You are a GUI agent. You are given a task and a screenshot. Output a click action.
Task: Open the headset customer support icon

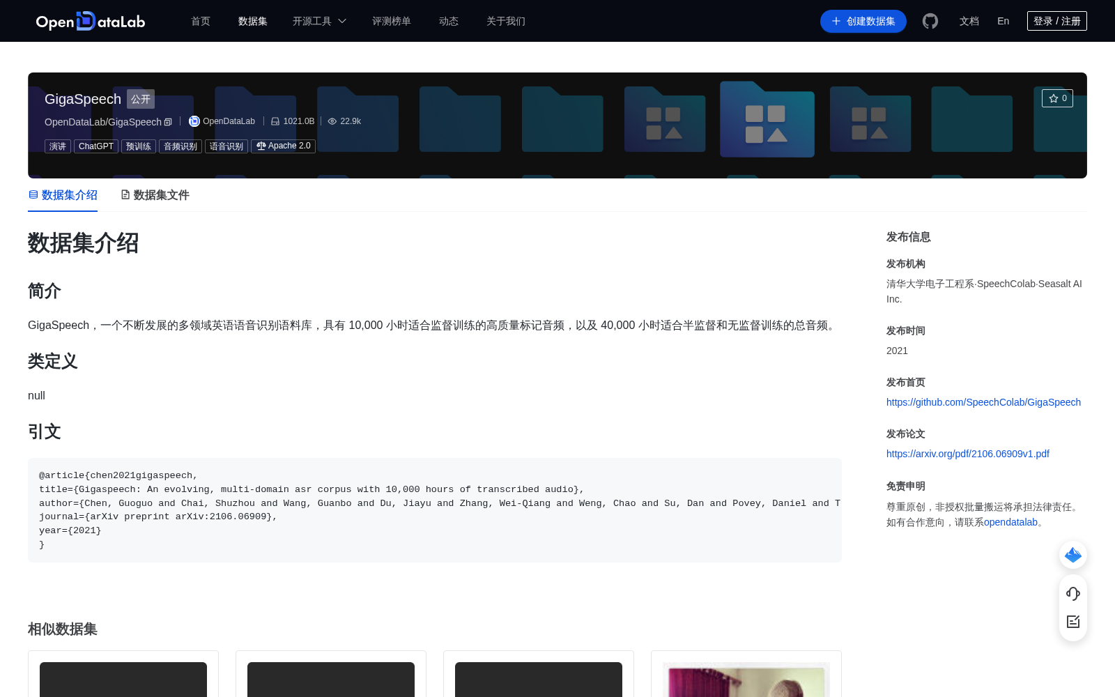click(x=1073, y=594)
